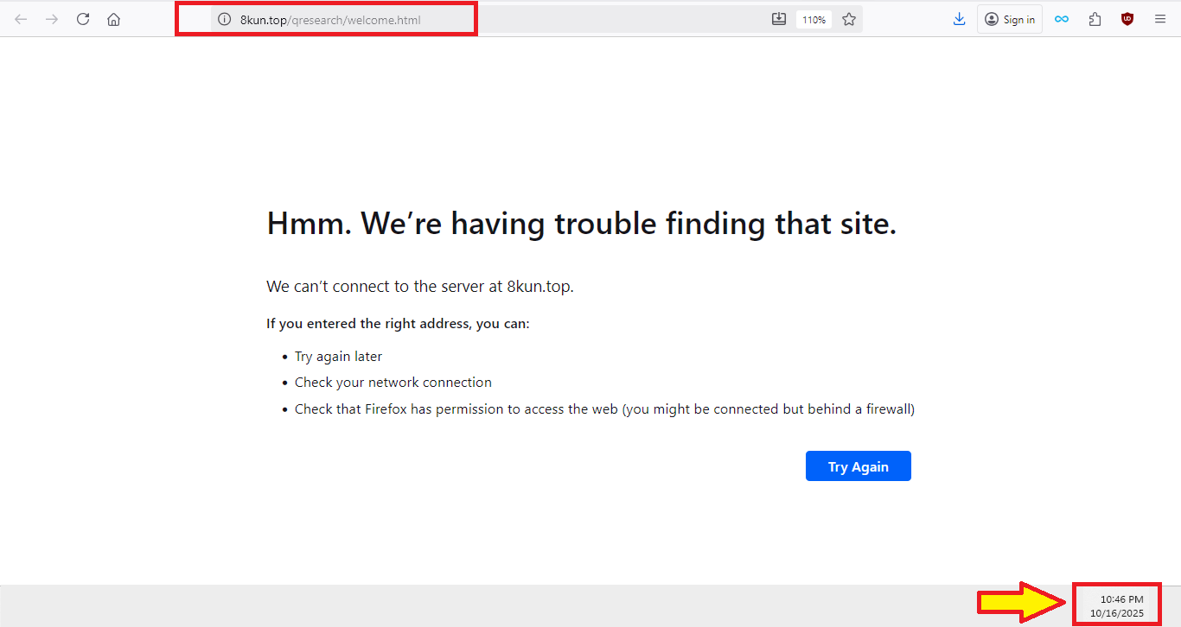The image size is (1181, 627).
Task: Click the Forward navigation arrow
Action: pos(52,19)
